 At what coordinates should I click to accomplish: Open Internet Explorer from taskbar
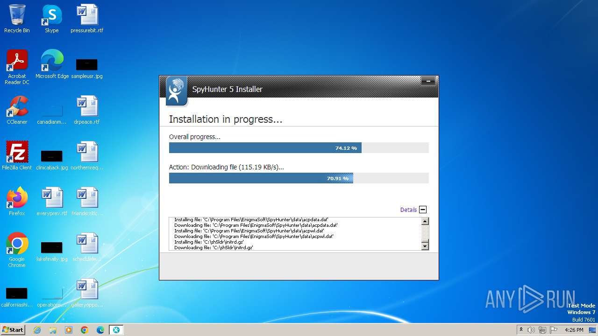tap(37, 330)
